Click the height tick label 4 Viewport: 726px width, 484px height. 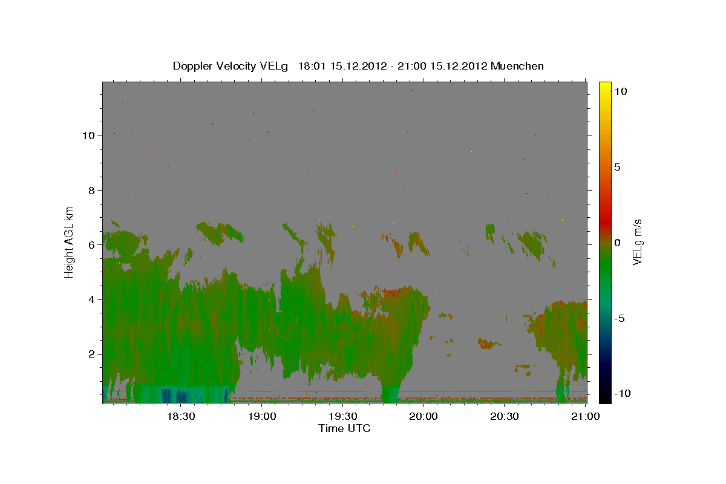(x=91, y=299)
